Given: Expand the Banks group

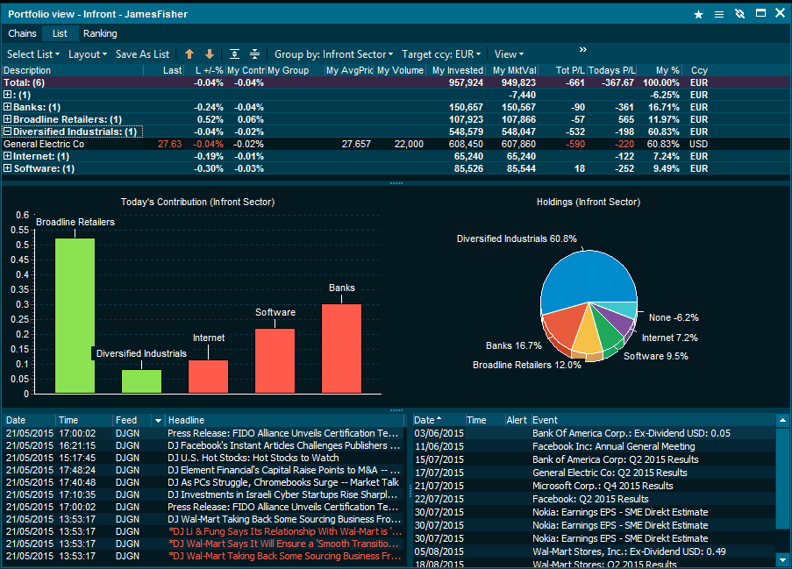Looking at the screenshot, I should tap(8, 107).
